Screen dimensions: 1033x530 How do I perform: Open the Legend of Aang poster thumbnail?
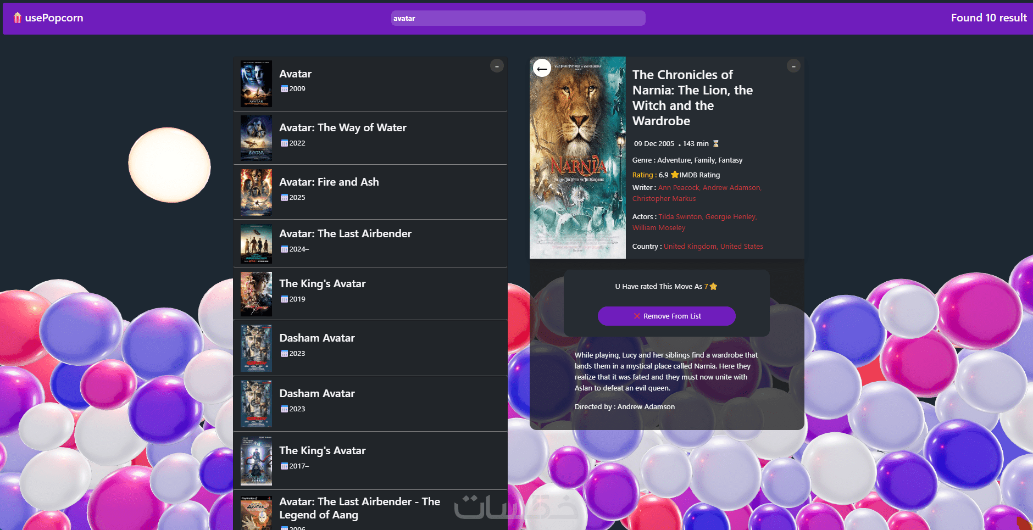pos(256,512)
